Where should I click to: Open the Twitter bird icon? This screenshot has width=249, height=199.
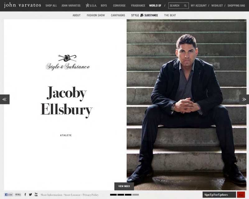point(31,195)
